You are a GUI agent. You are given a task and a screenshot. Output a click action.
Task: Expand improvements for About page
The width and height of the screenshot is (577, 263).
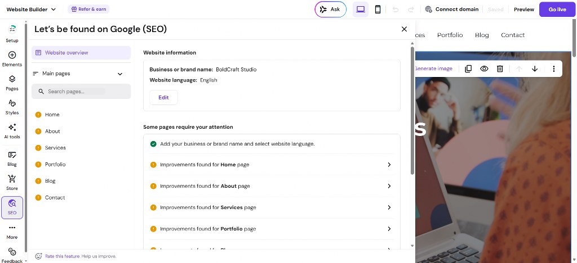(x=272, y=186)
